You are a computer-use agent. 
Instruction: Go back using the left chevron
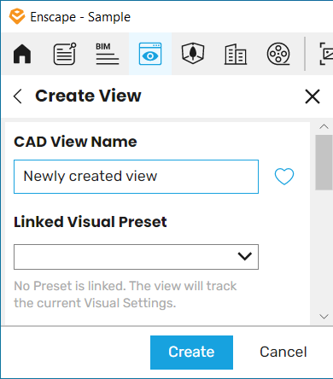[x=18, y=96]
